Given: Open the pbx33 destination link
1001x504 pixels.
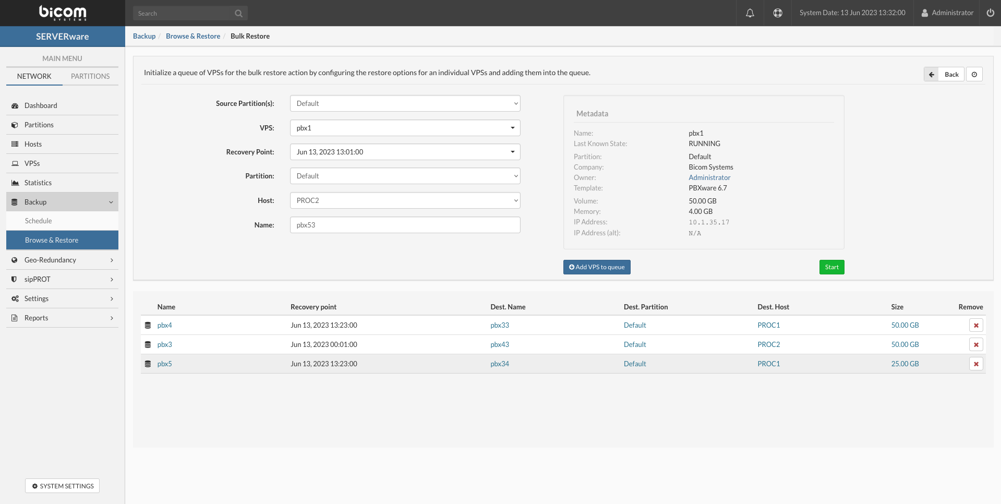Looking at the screenshot, I should pos(500,325).
